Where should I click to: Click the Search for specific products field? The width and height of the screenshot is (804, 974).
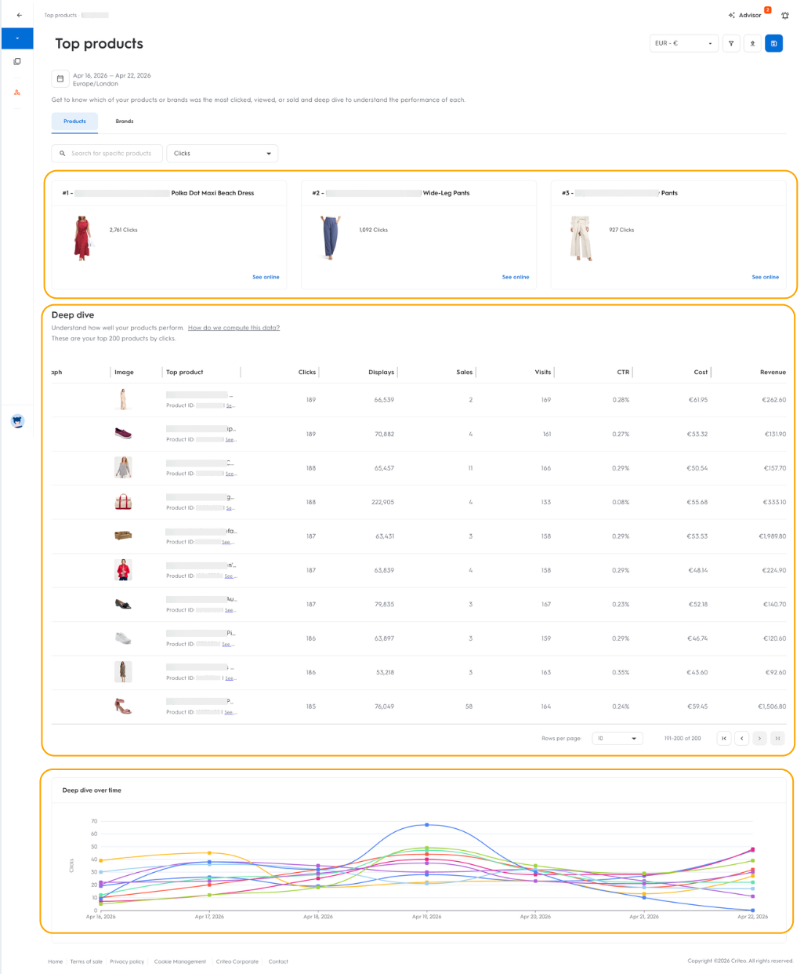coord(107,154)
